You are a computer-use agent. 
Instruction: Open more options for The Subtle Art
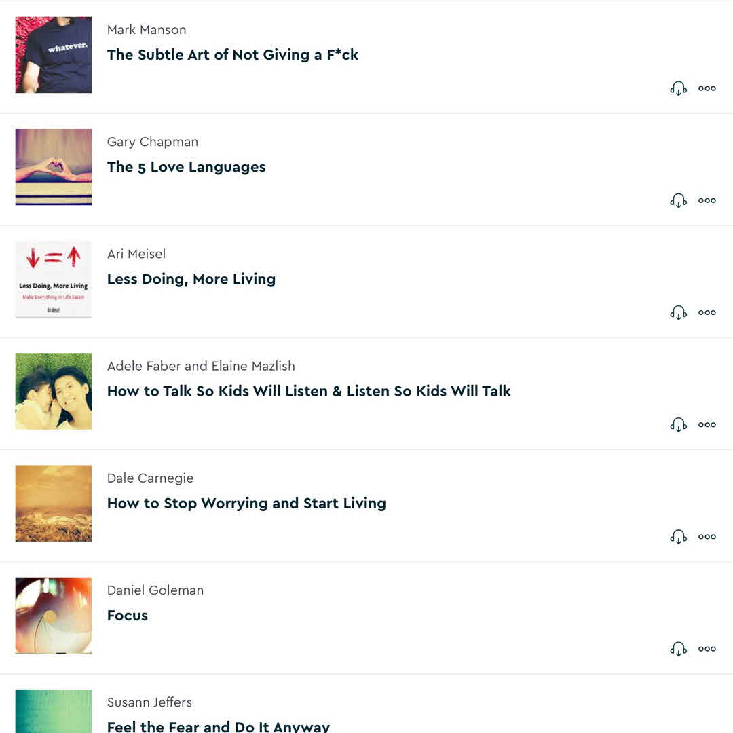point(707,88)
